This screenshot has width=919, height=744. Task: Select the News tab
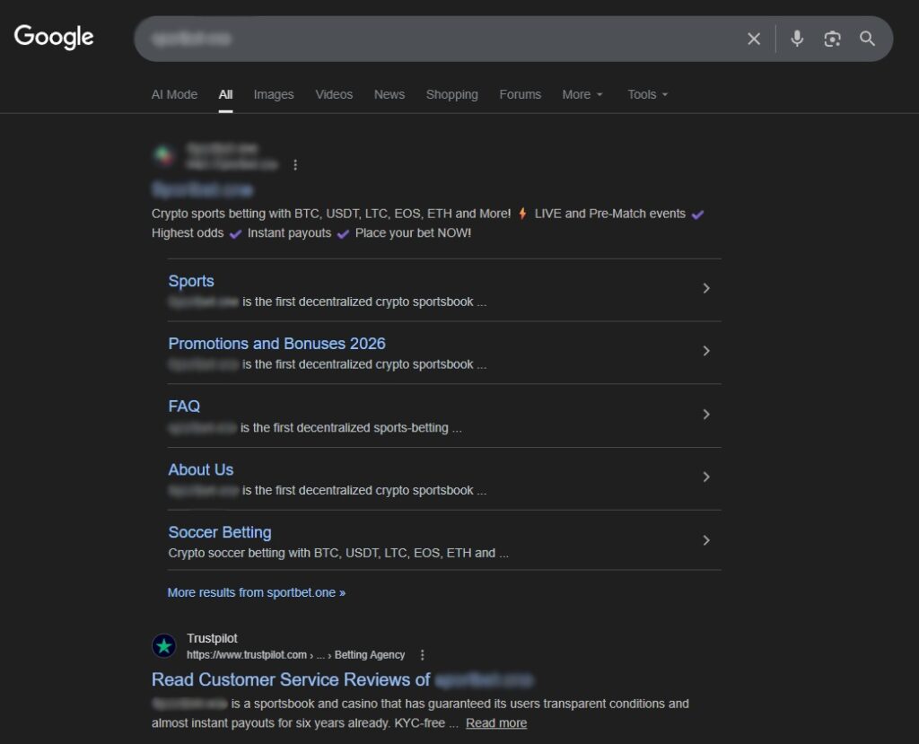click(x=389, y=94)
